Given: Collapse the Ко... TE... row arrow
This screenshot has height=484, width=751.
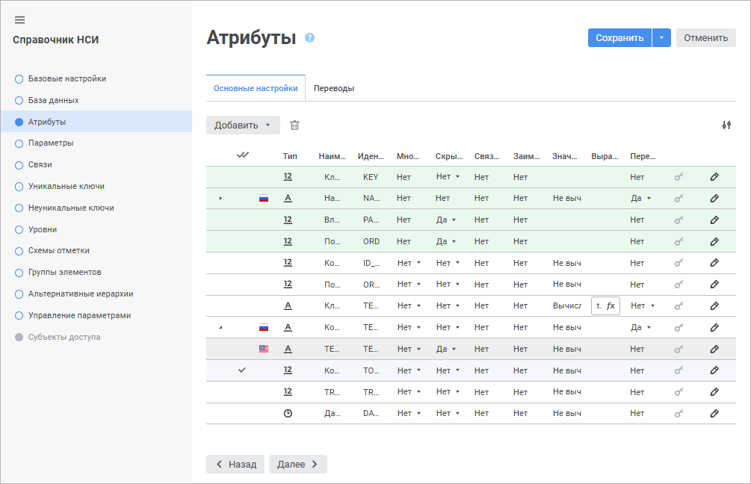Looking at the screenshot, I should [x=220, y=327].
